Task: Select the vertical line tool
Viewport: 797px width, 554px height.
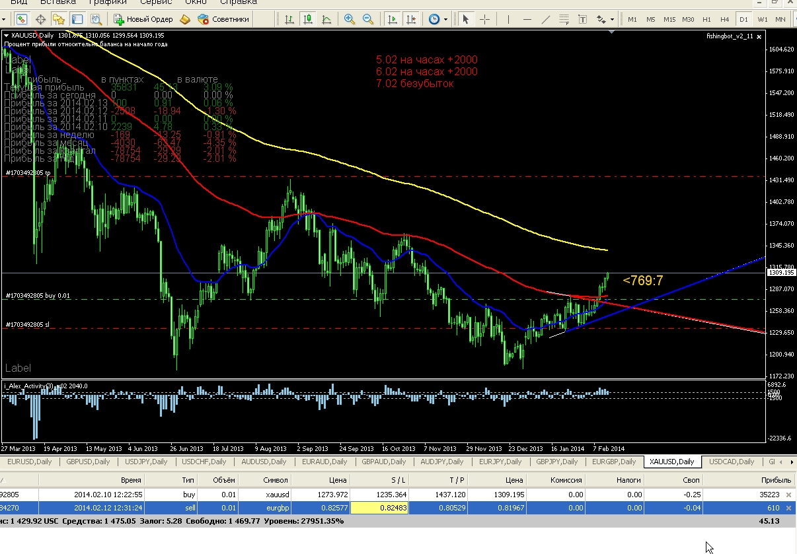Action: [508, 19]
